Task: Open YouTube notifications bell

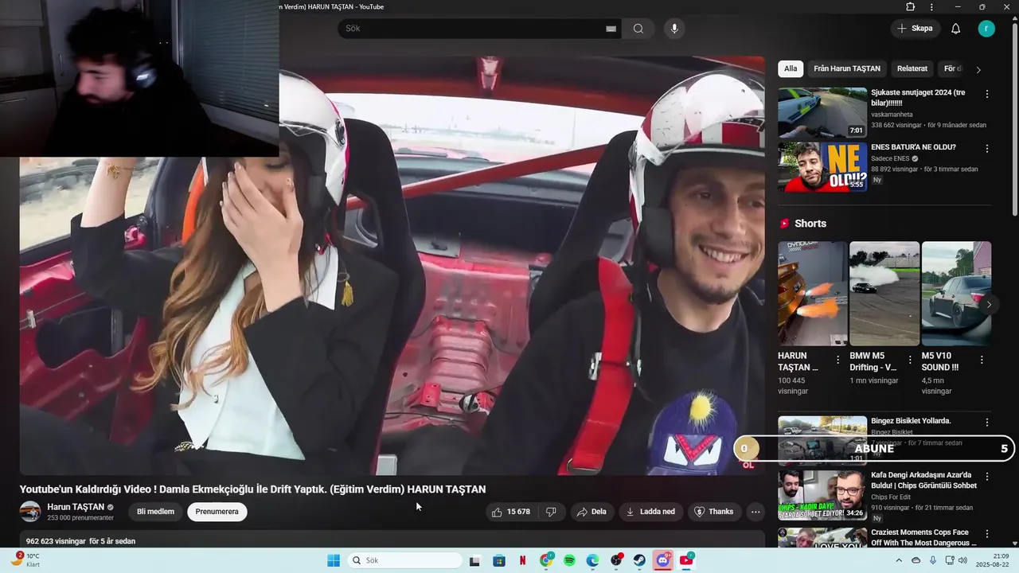Action: [955, 29]
